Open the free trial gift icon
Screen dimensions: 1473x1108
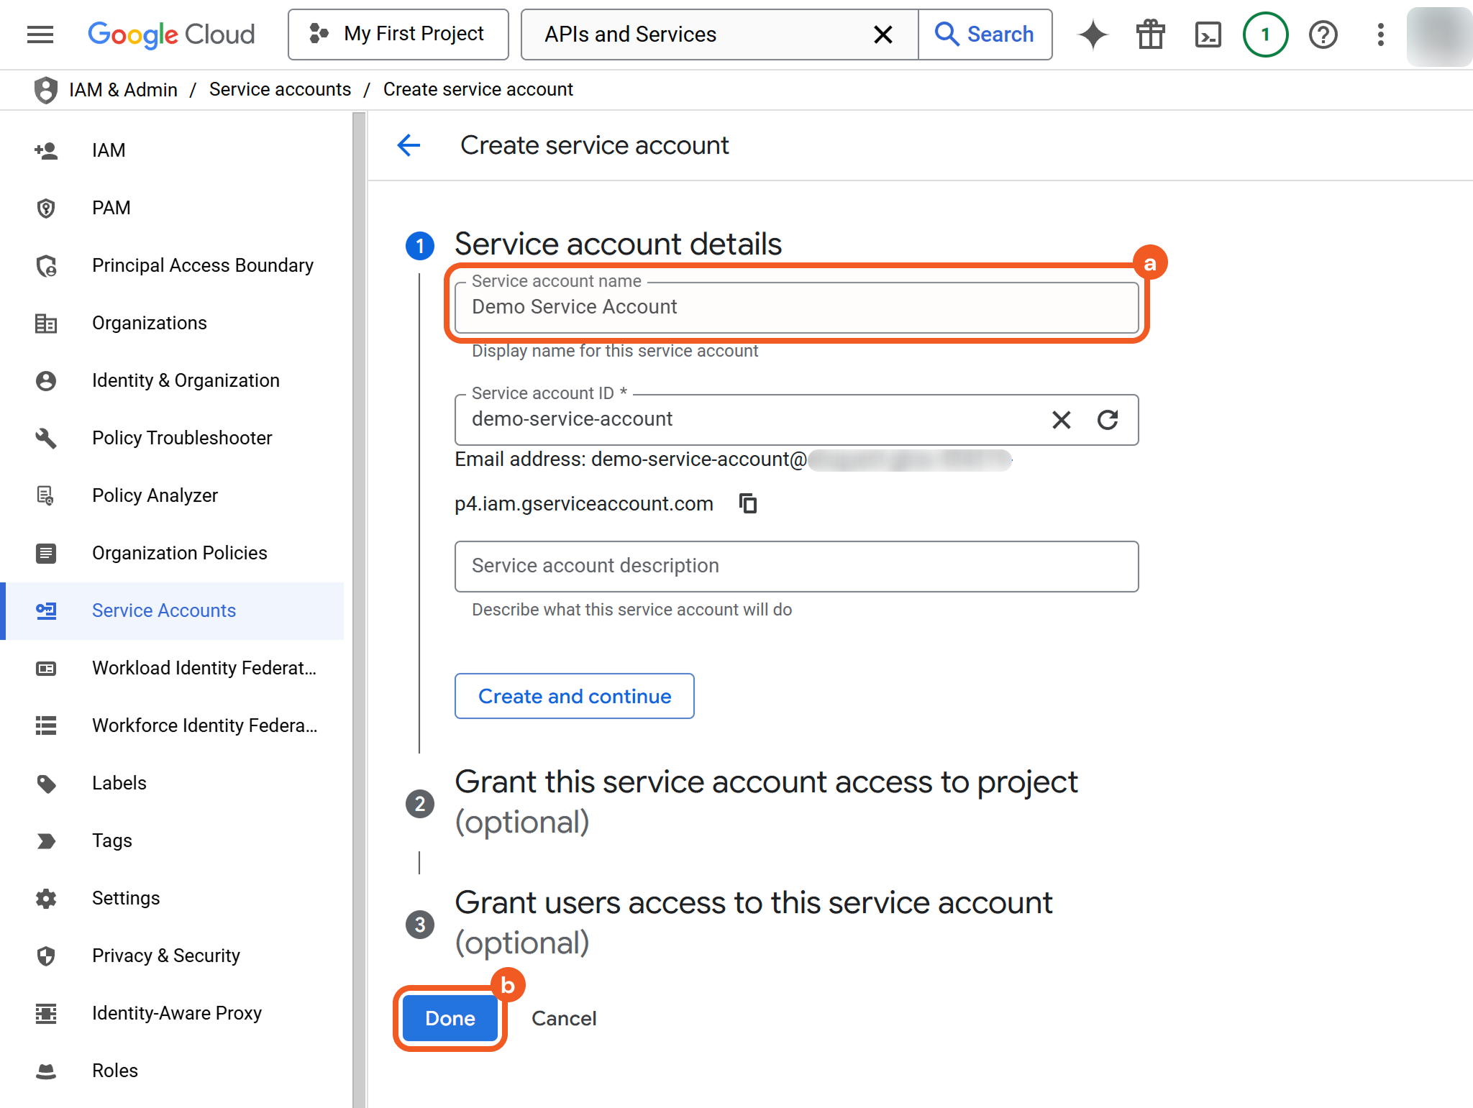pyautogui.click(x=1150, y=34)
